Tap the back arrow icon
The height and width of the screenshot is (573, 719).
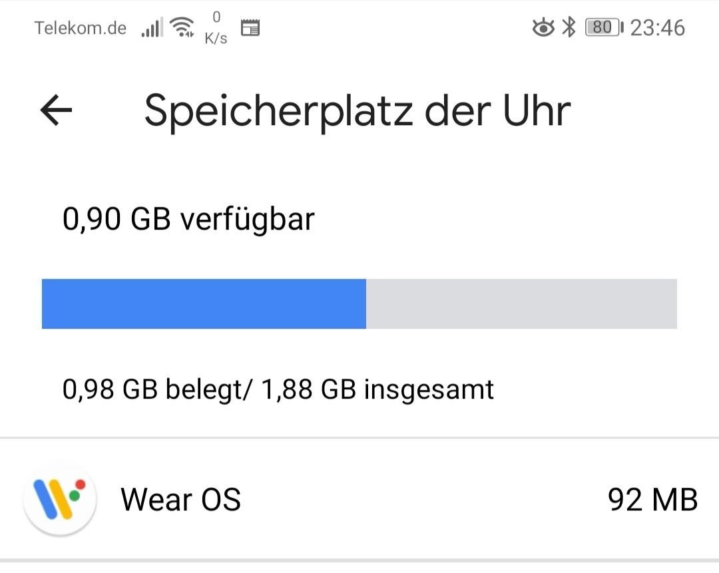[x=56, y=110]
